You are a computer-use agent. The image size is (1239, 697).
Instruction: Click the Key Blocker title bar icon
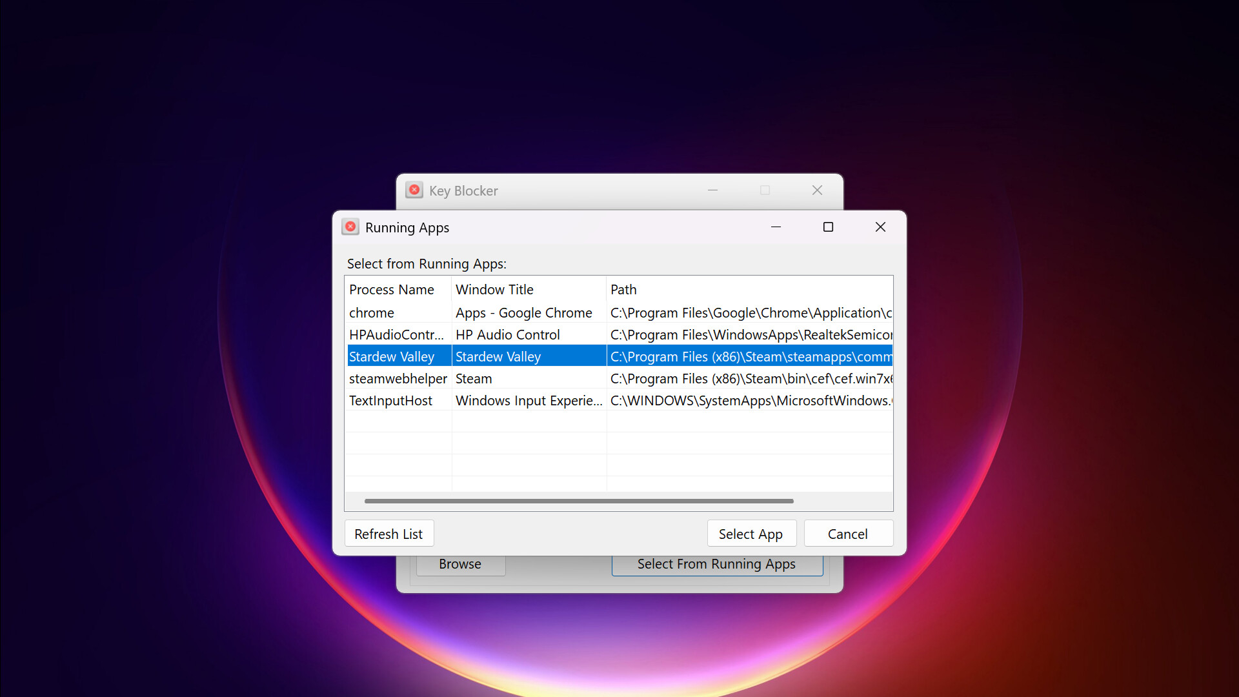click(x=414, y=190)
